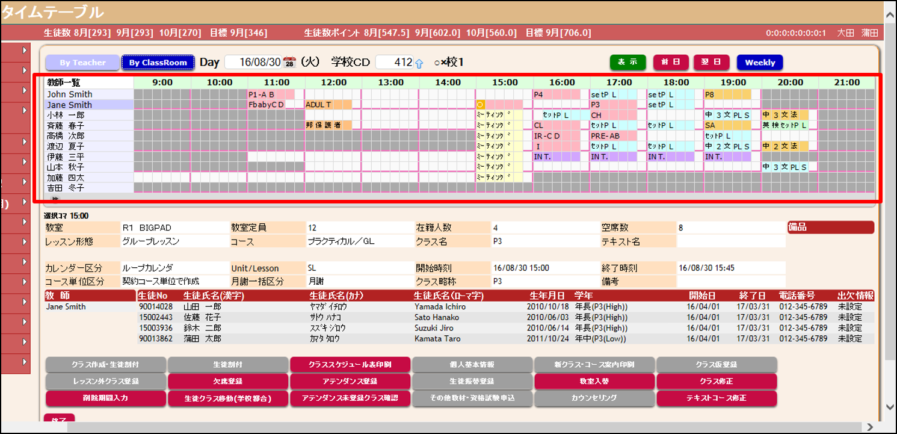Image resolution: width=897 pixels, height=434 pixels.
Task: Open アテンダンス登録 attendance registration
Action: pos(351,381)
